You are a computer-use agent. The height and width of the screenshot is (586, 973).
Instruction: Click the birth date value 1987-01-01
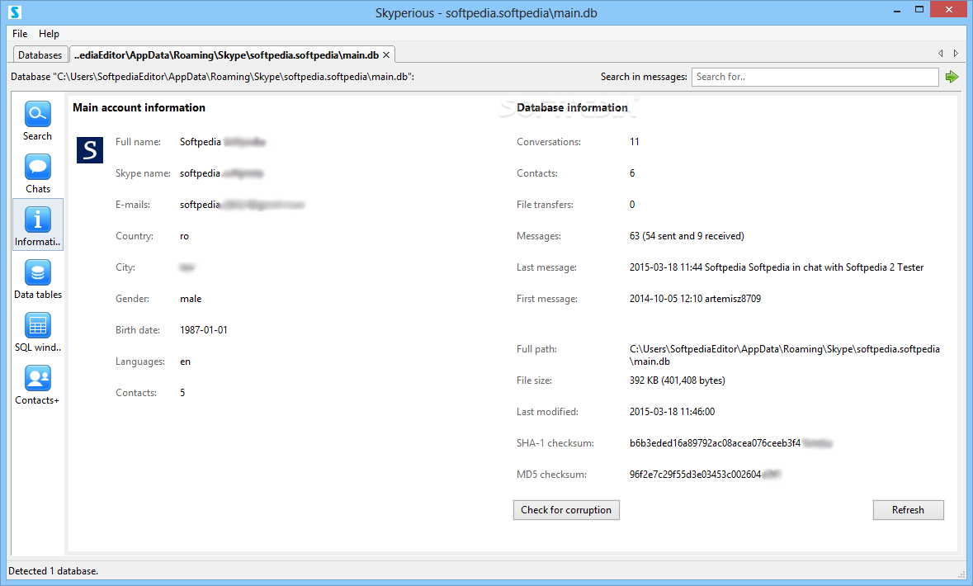[x=204, y=330]
